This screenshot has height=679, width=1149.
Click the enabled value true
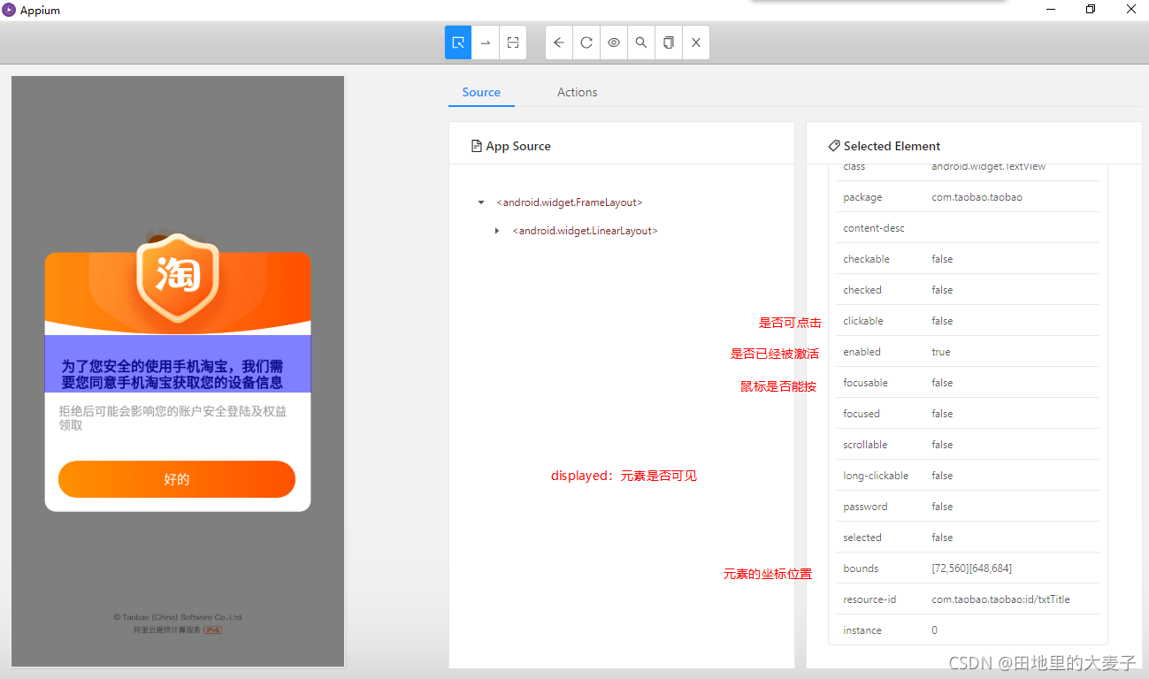pyautogui.click(x=940, y=352)
